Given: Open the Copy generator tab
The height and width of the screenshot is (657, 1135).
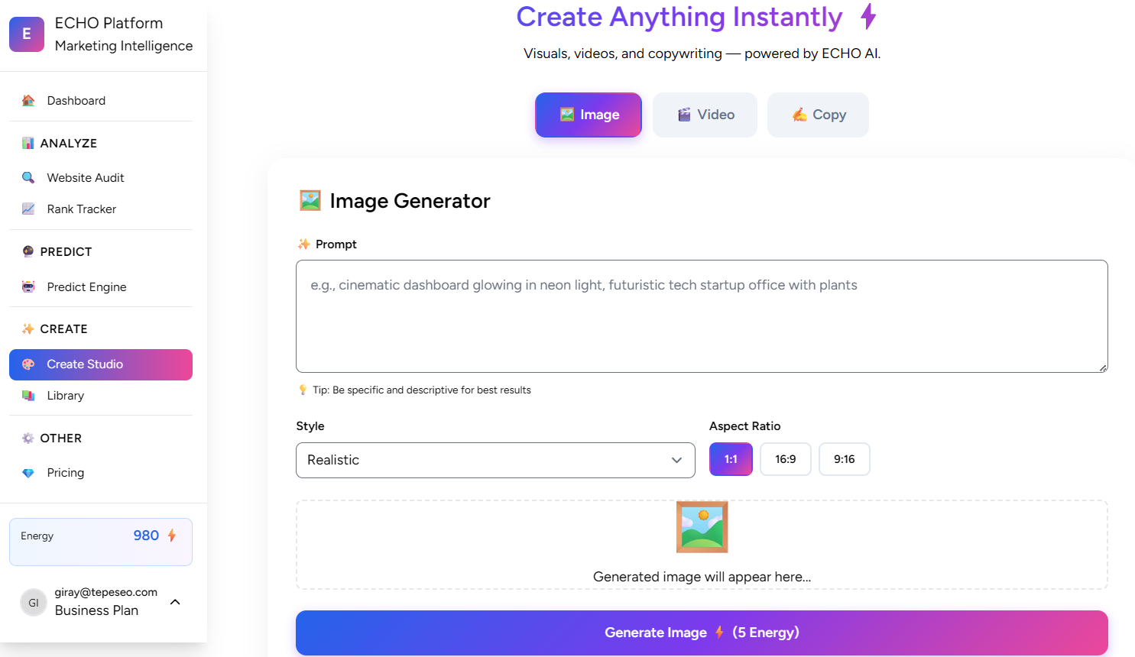Looking at the screenshot, I should 818,115.
